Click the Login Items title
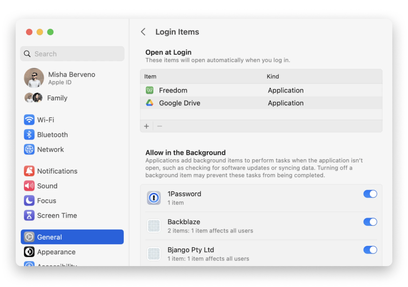Screen dimensions: 408x287 [177, 32]
